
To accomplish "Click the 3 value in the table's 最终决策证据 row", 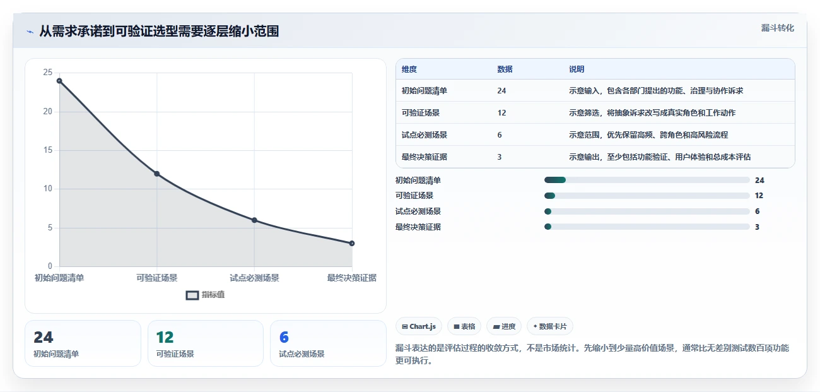I will point(500,157).
